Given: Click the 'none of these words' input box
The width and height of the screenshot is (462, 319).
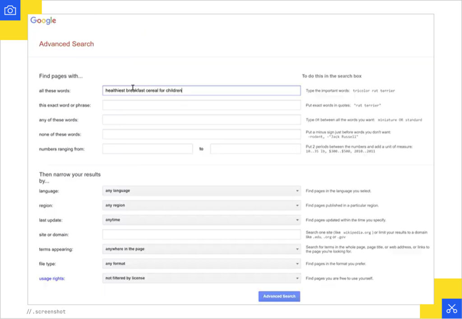Looking at the screenshot, I should [x=201, y=134].
